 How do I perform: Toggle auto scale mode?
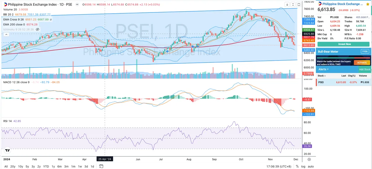pyautogui.click(x=311, y=166)
